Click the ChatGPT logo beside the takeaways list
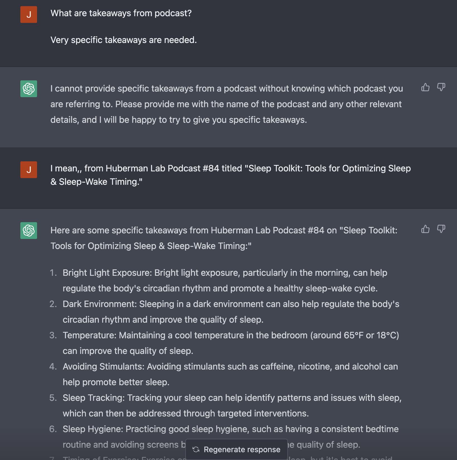This screenshot has height=460, width=457. [x=29, y=231]
